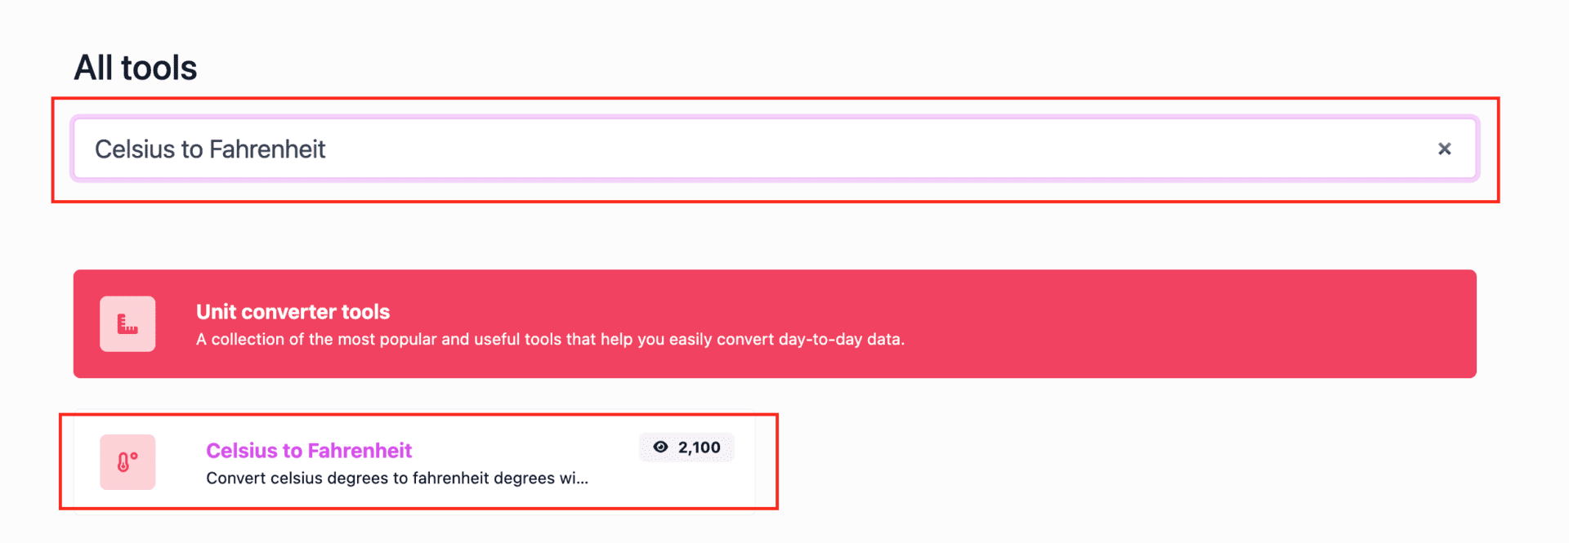This screenshot has width=1569, height=543.
Task: Click the word "Fahrenheit" in the search box
Action: 267,149
